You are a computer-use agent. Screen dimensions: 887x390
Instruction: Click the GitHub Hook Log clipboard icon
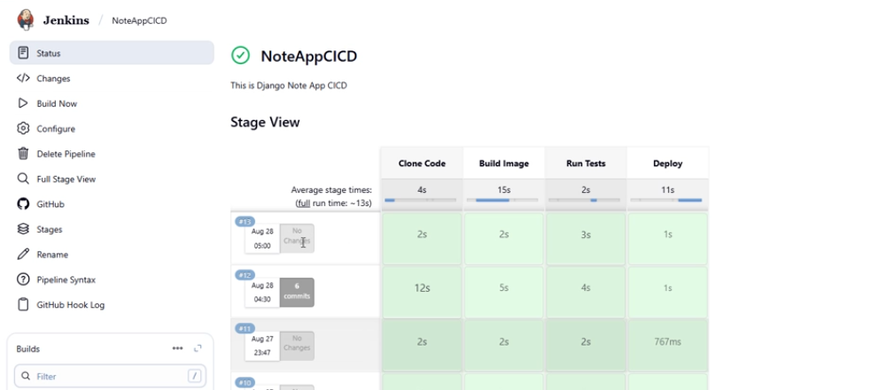23,305
